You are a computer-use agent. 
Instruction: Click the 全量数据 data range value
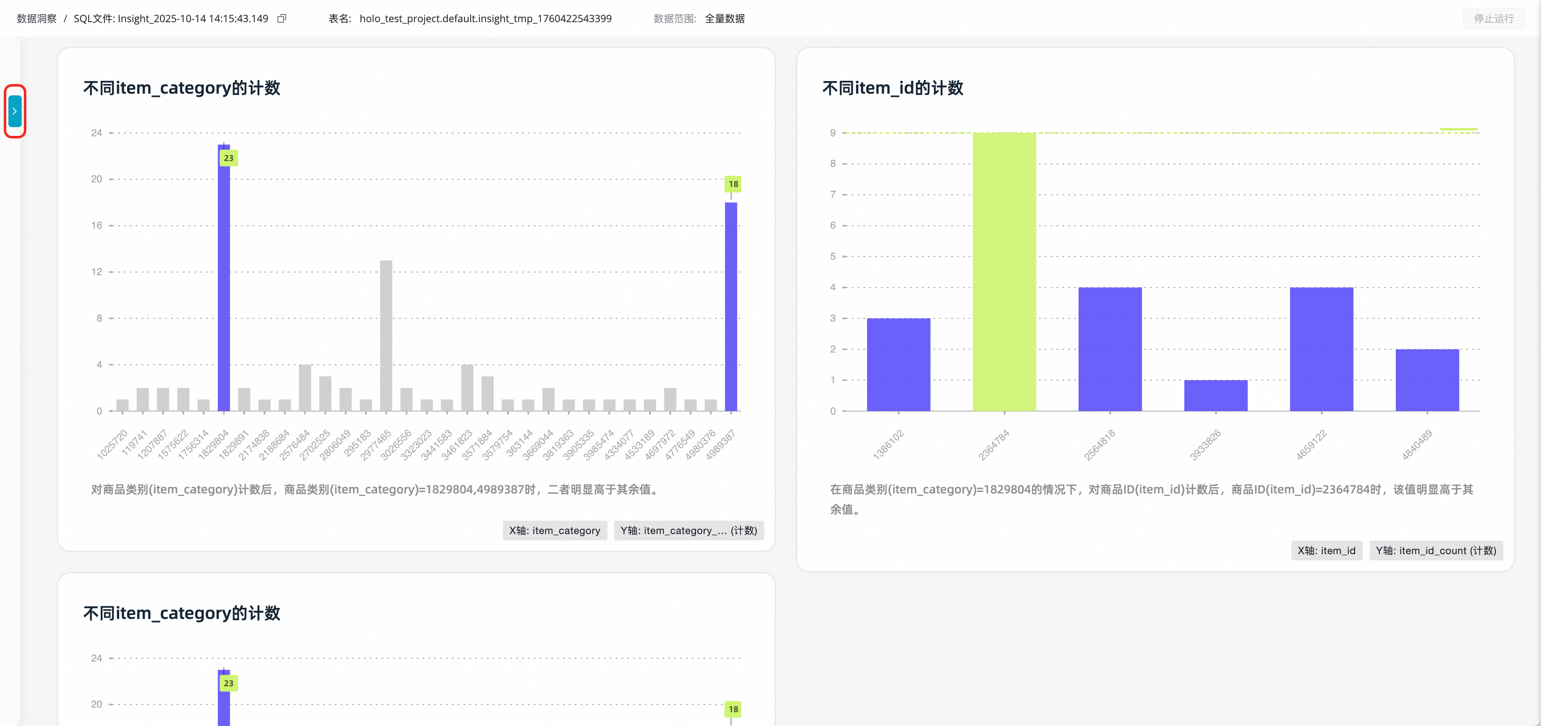725,18
